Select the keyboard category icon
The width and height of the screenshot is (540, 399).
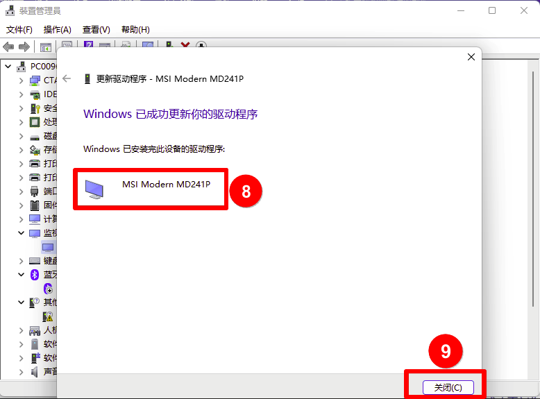click(x=35, y=261)
